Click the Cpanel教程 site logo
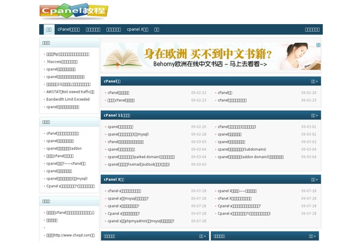This screenshot has width=362, height=241. pyautogui.click(x=74, y=11)
